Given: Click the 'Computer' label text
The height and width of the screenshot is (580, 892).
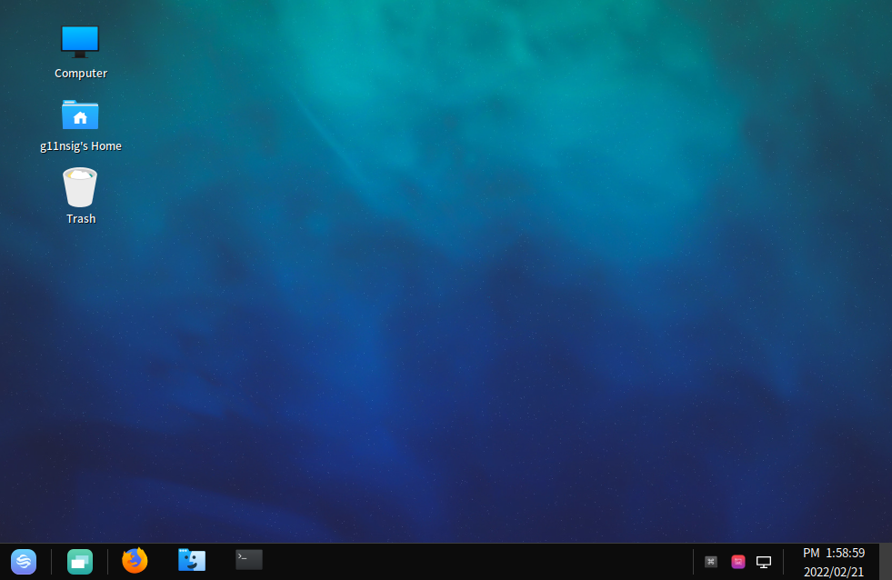Looking at the screenshot, I should click(x=80, y=73).
